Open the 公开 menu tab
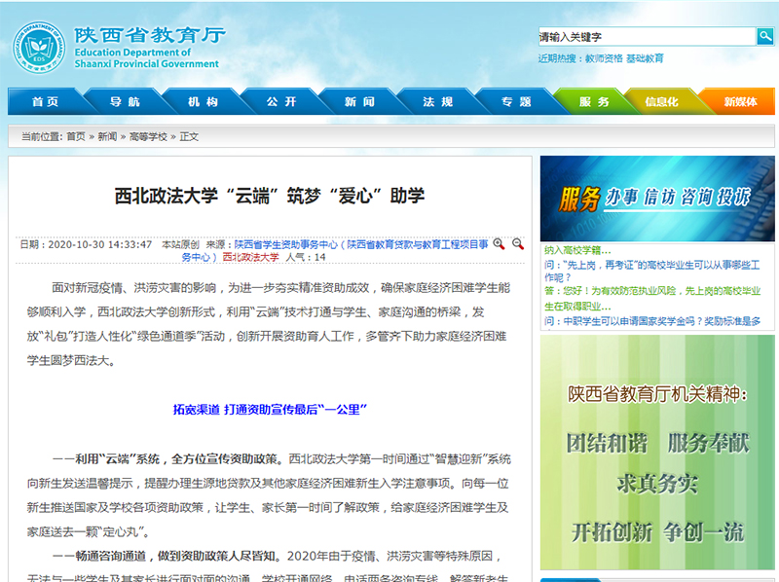Image resolution: width=779 pixels, height=582 pixels. (x=280, y=102)
